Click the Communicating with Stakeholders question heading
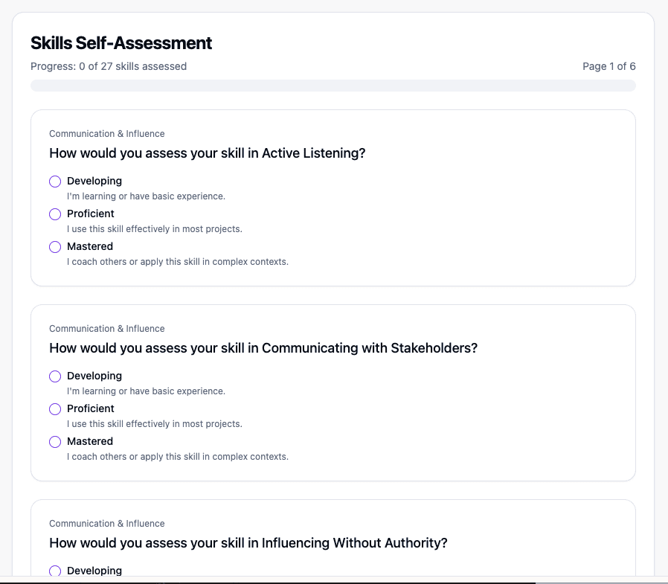 pyautogui.click(x=263, y=348)
